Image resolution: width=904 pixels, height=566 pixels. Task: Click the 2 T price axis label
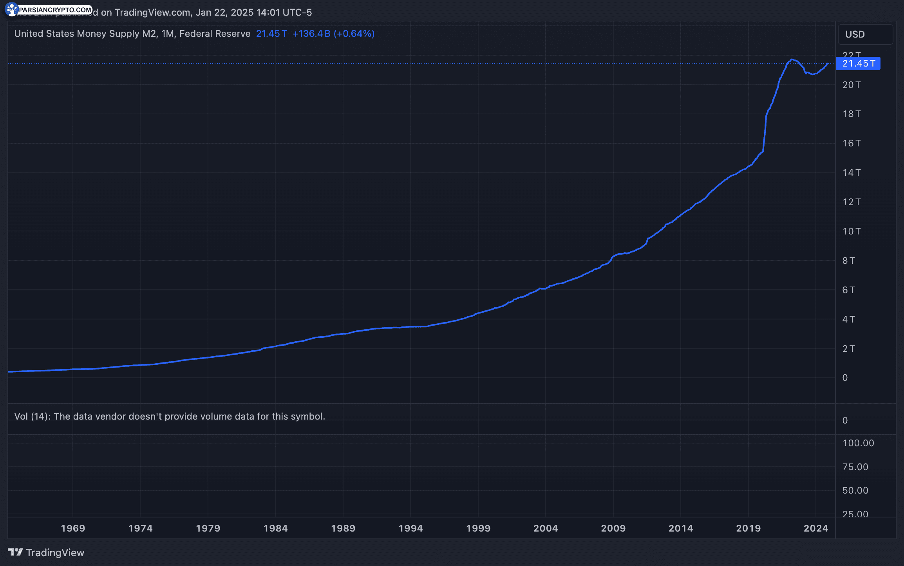pos(849,349)
